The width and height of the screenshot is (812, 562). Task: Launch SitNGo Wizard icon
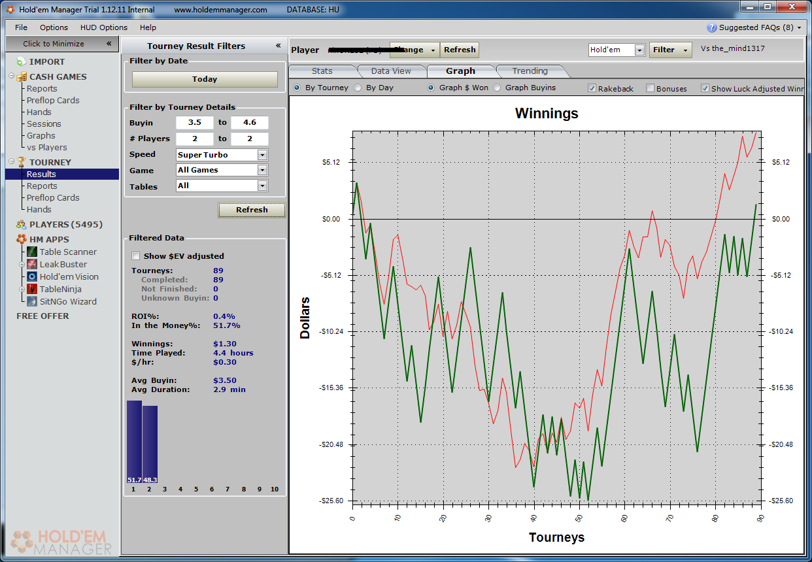(32, 301)
